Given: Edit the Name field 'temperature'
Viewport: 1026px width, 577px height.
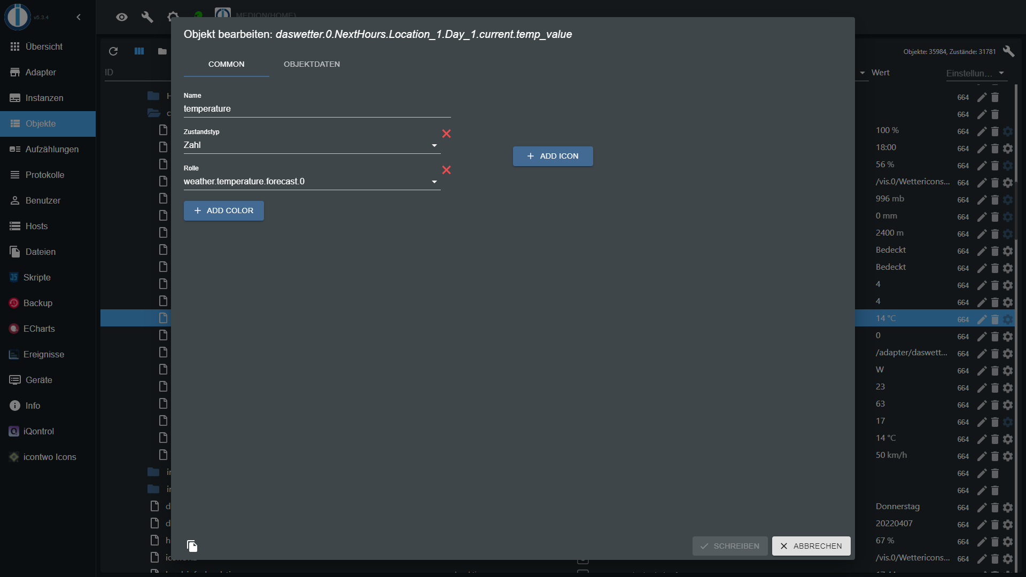Looking at the screenshot, I should (x=317, y=109).
